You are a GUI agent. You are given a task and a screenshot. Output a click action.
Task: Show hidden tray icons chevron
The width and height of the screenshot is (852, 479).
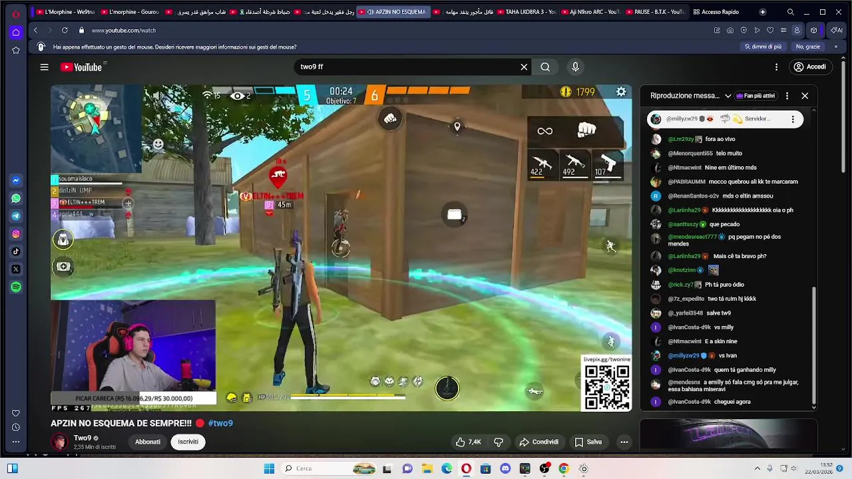[757, 468]
